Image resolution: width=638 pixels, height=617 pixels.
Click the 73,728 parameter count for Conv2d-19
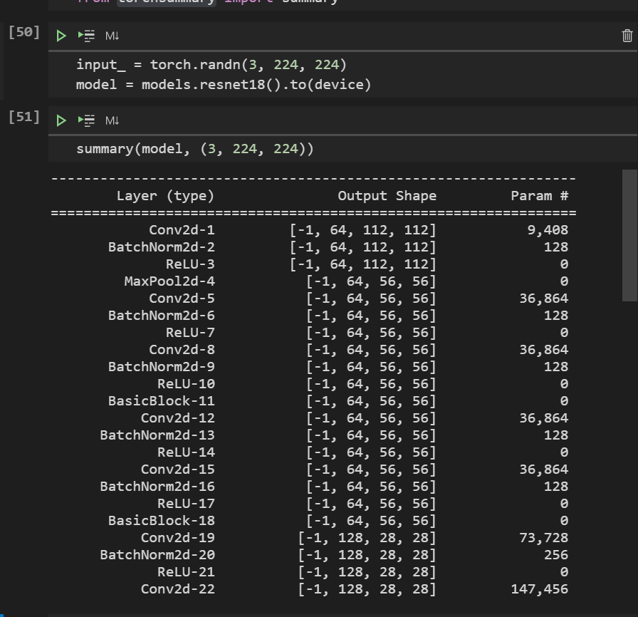click(x=543, y=538)
